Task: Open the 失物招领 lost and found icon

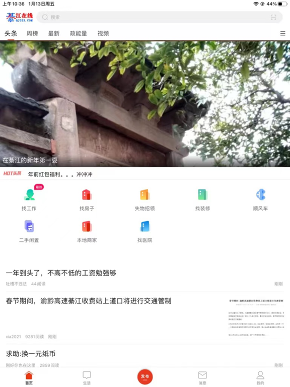Action: point(145,195)
